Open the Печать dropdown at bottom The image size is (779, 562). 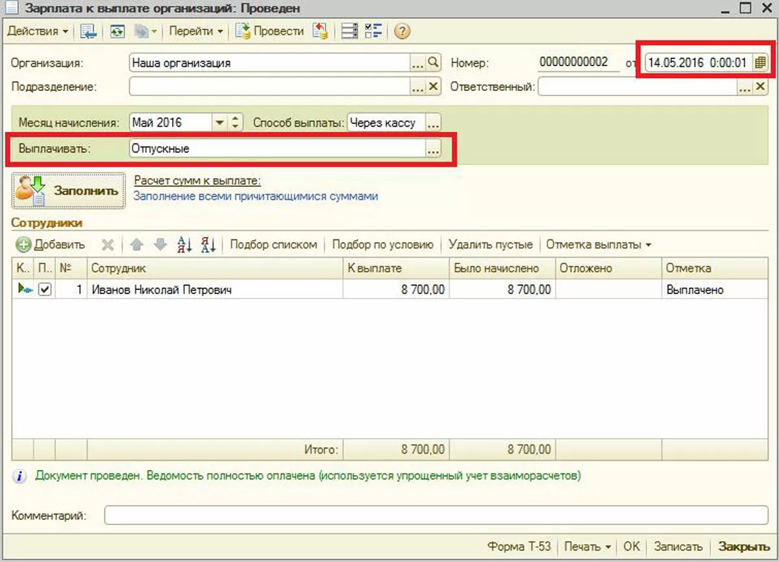click(x=587, y=546)
